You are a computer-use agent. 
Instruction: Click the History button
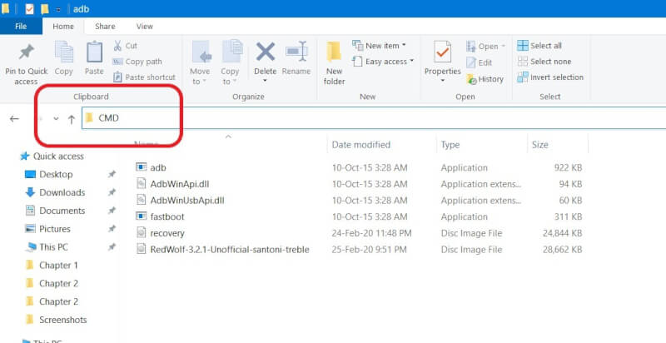point(485,79)
